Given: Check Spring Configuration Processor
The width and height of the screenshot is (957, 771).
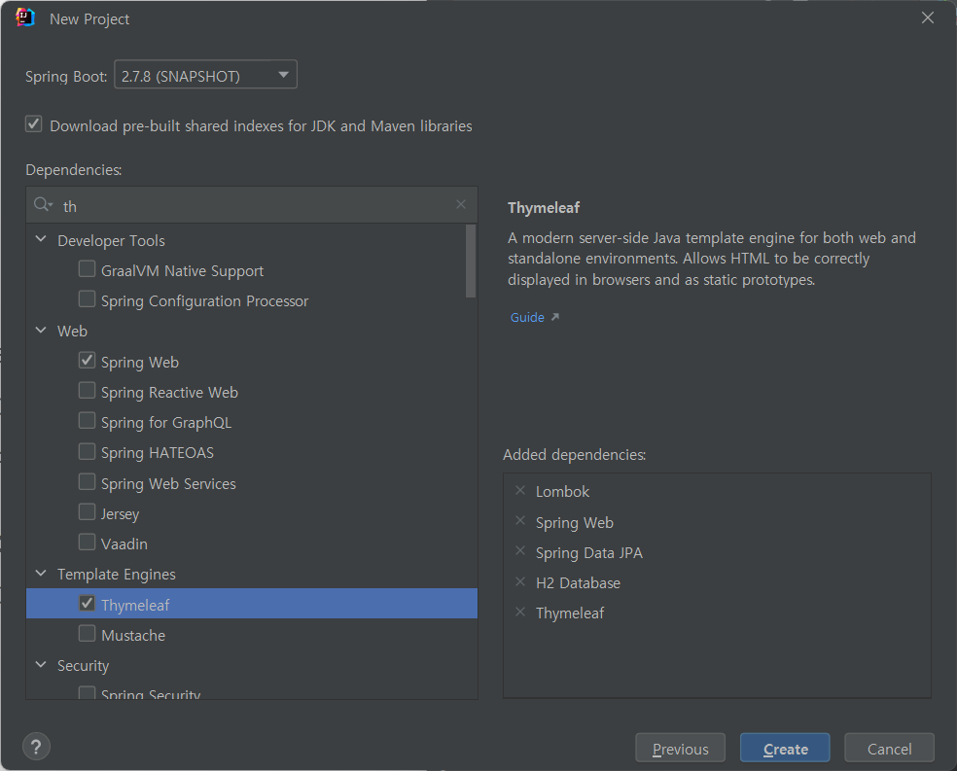Looking at the screenshot, I should click(87, 298).
